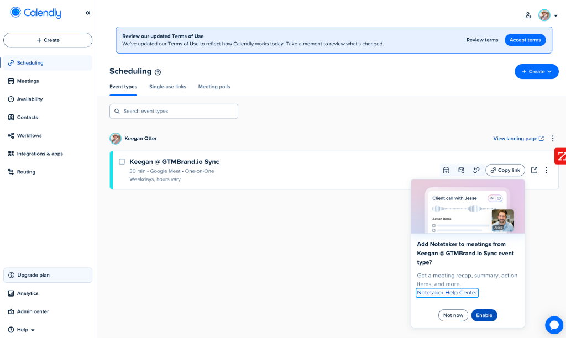Click the book meeting calendar icon
This screenshot has width=566, height=338.
click(x=446, y=170)
